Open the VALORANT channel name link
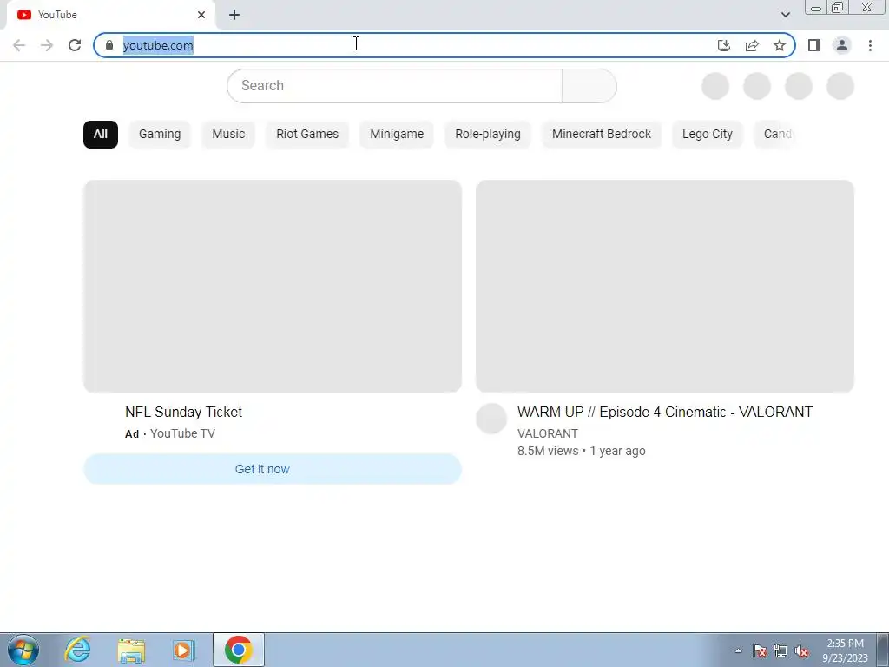This screenshot has height=667, width=889. (x=548, y=434)
